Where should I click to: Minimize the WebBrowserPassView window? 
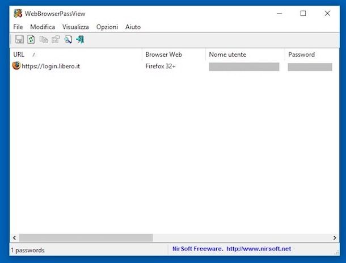click(280, 14)
